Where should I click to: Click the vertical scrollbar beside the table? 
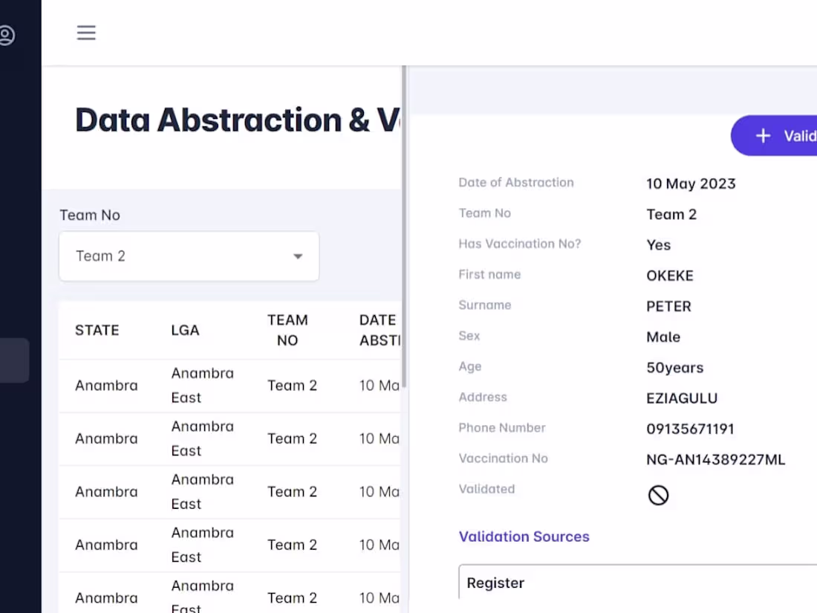(x=404, y=223)
